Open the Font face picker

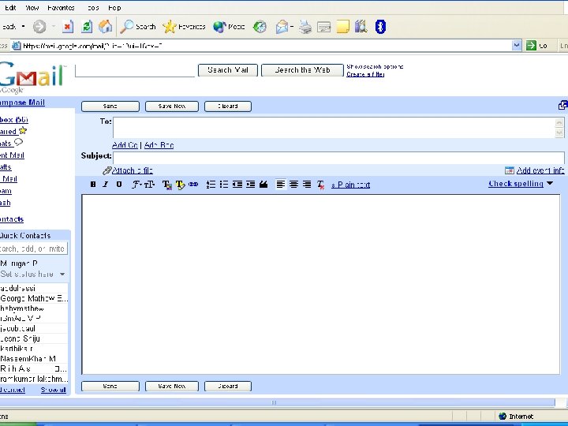click(x=136, y=185)
